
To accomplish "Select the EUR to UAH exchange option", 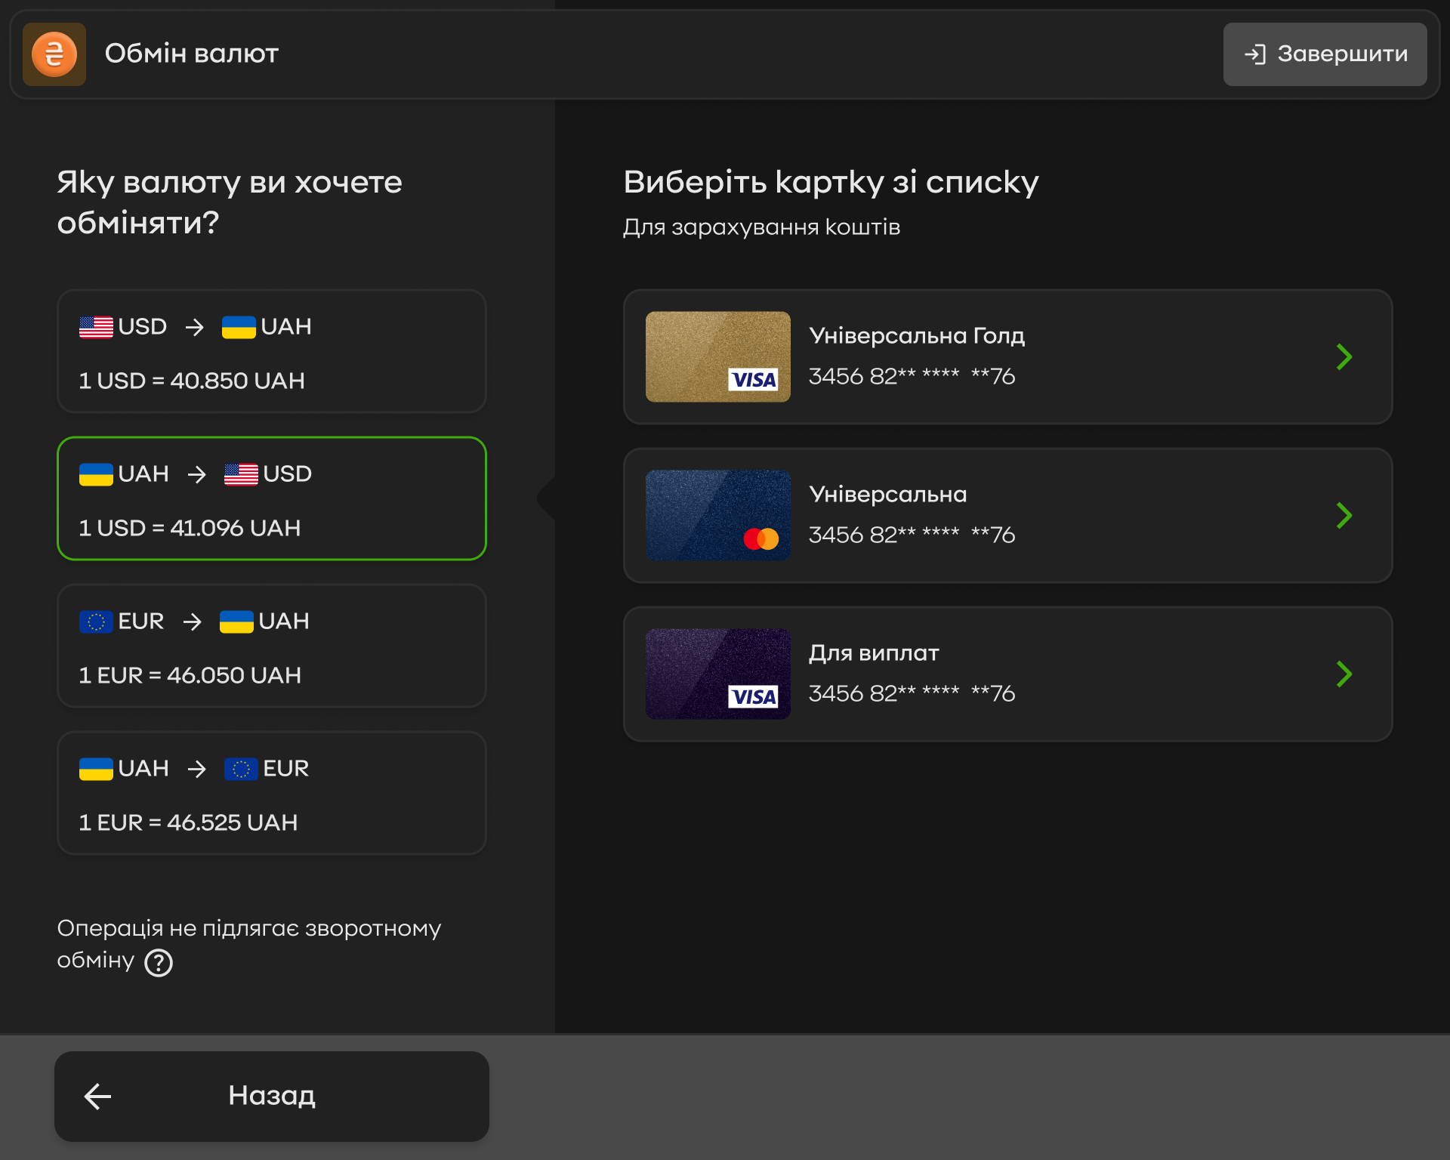I will (x=272, y=646).
